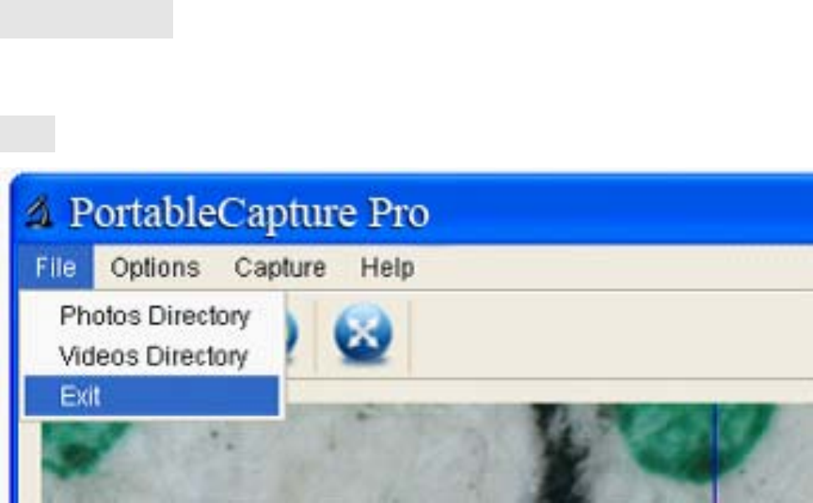Open the Options menu
The width and height of the screenshot is (813, 503).
[x=155, y=268]
